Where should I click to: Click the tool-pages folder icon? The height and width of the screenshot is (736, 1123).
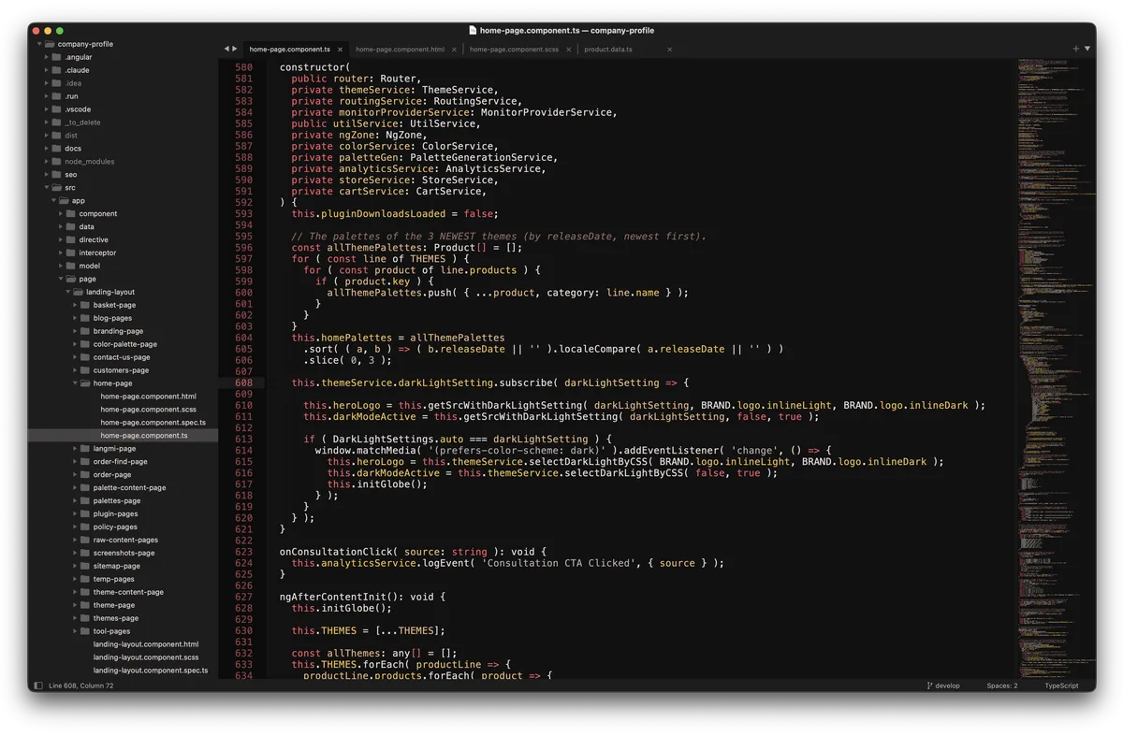coord(84,631)
